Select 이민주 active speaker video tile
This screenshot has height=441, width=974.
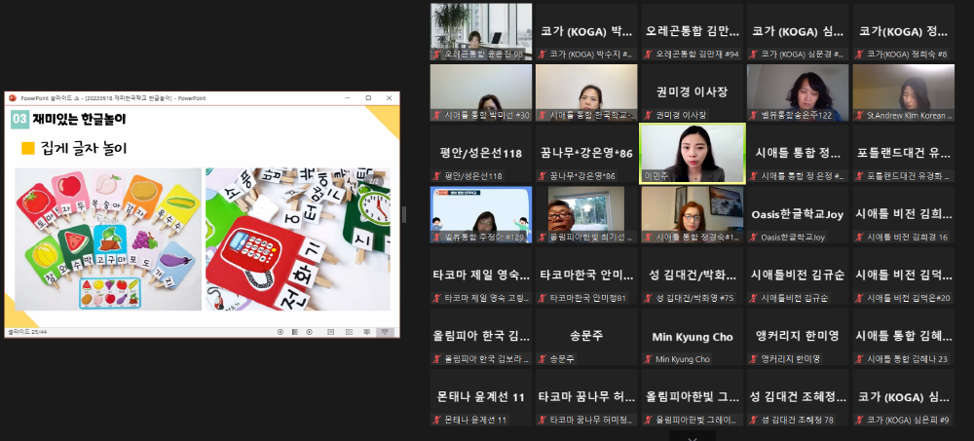point(692,152)
